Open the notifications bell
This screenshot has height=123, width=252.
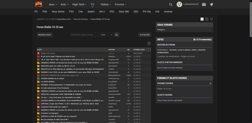[x=211, y=4]
